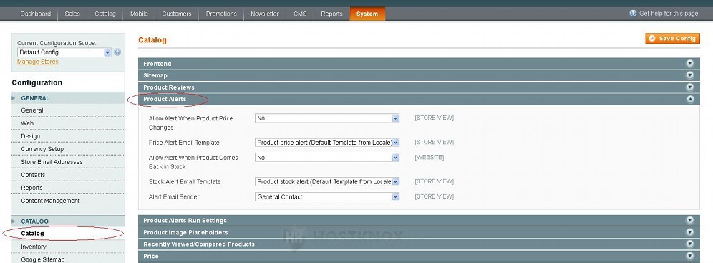
Task: Click the scope help icon beside Default Config
Action: (x=118, y=52)
